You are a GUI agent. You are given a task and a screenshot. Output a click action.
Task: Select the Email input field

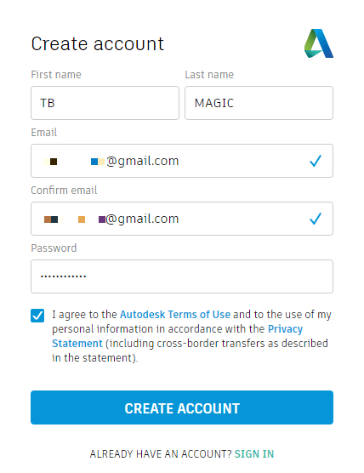tap(182, 161)
